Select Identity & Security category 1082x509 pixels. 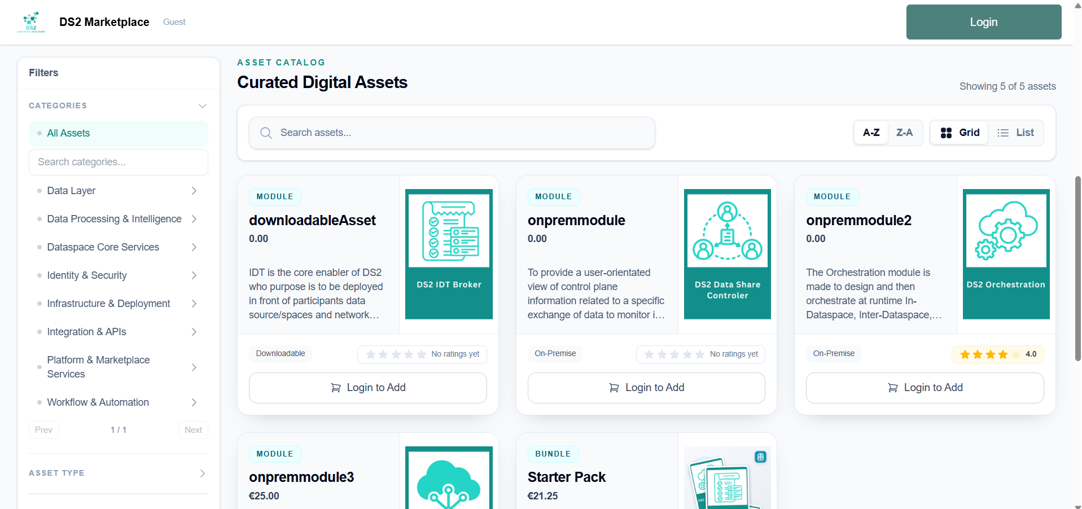tap(87, 275)
